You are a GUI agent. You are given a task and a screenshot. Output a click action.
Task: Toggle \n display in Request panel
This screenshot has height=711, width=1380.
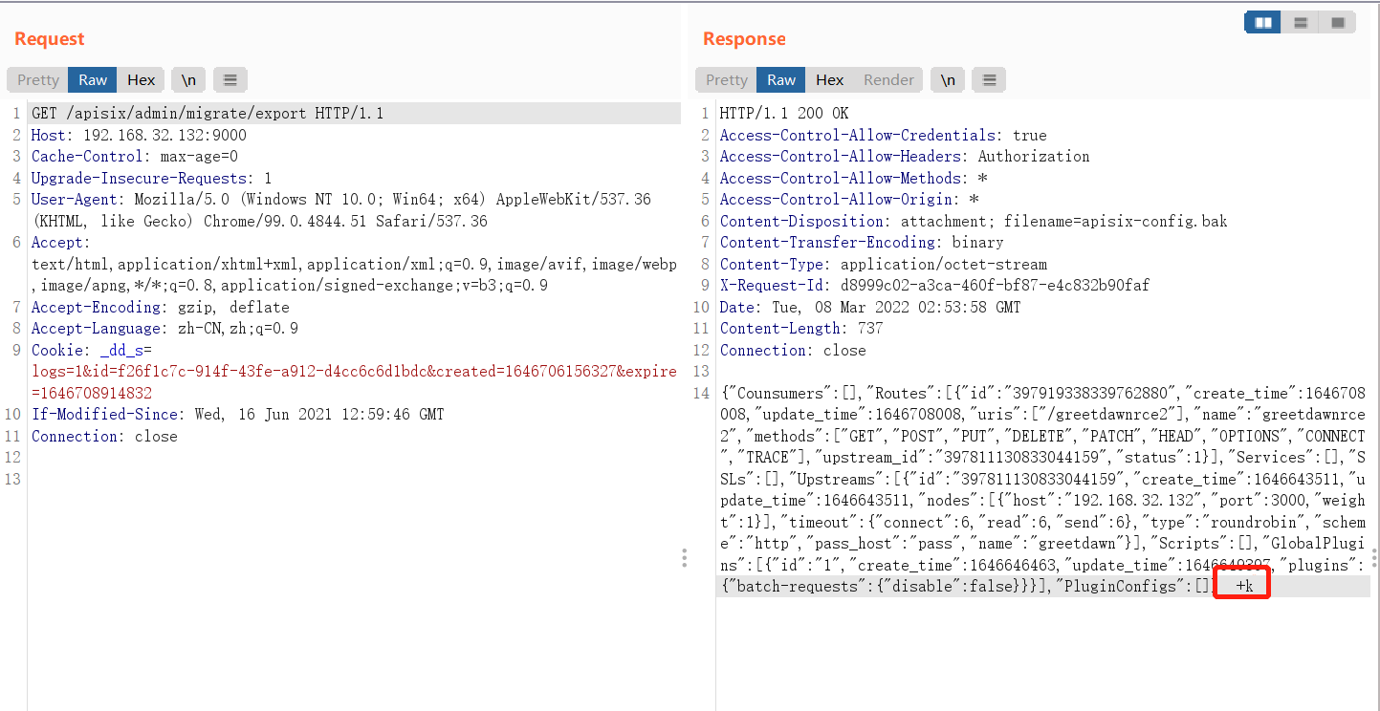pos(188,80)
